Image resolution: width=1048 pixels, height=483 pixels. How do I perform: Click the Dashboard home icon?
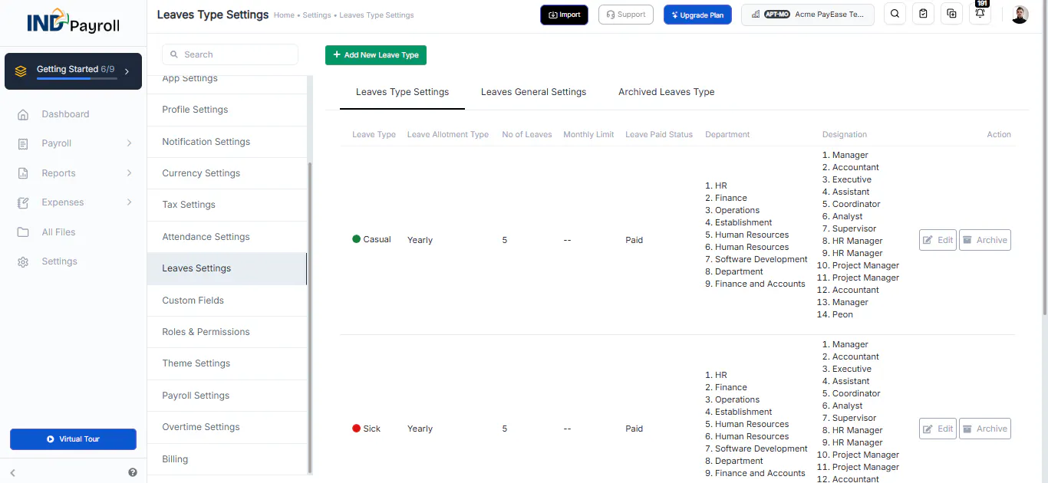coord(23,114)
